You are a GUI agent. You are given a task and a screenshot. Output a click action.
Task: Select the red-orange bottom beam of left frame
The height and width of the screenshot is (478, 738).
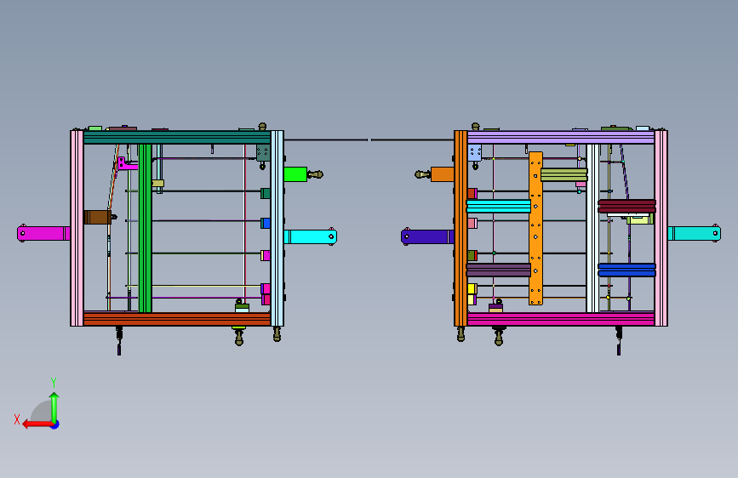(x=177, y=319)
